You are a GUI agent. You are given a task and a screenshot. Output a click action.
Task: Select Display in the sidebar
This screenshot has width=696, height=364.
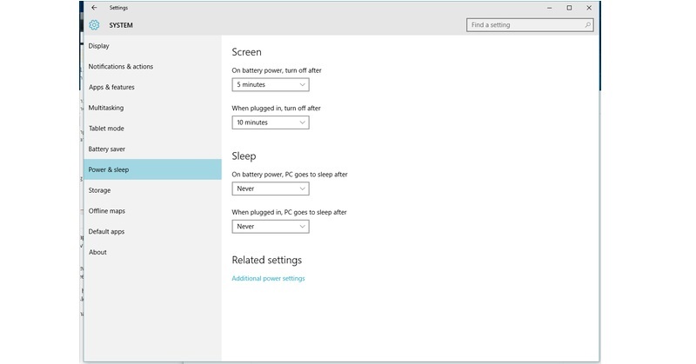99,46
